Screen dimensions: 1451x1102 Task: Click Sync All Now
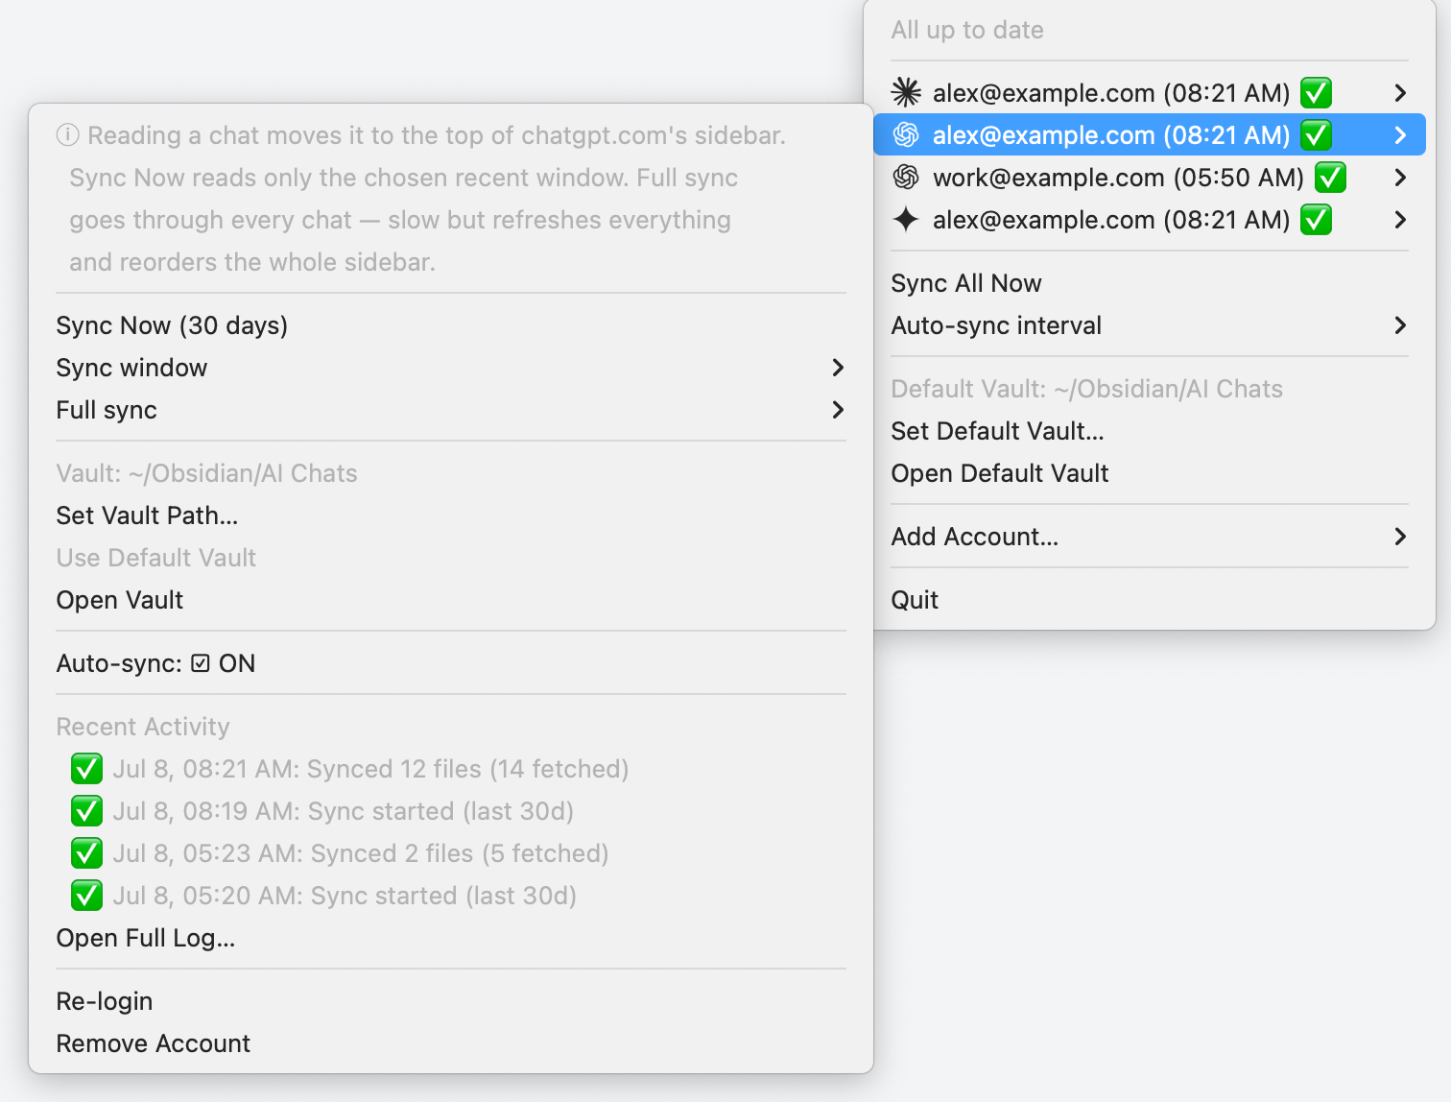click(x=1150, y=283)
